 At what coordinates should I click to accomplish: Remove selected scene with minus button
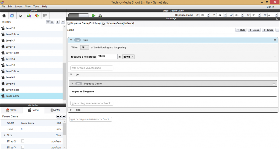click(63, 22)
